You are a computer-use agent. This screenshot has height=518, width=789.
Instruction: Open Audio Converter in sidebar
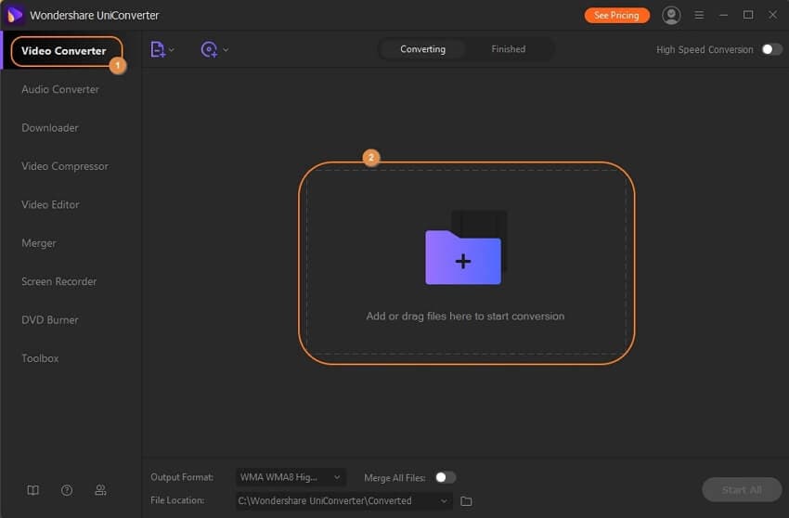[60, 90]
